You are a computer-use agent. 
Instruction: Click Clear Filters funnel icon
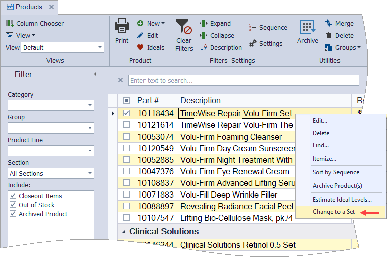pyautogui.click(x=183, y=27)
